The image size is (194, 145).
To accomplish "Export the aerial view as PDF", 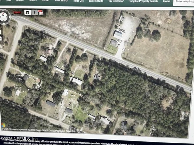I will tap(41, 13).
